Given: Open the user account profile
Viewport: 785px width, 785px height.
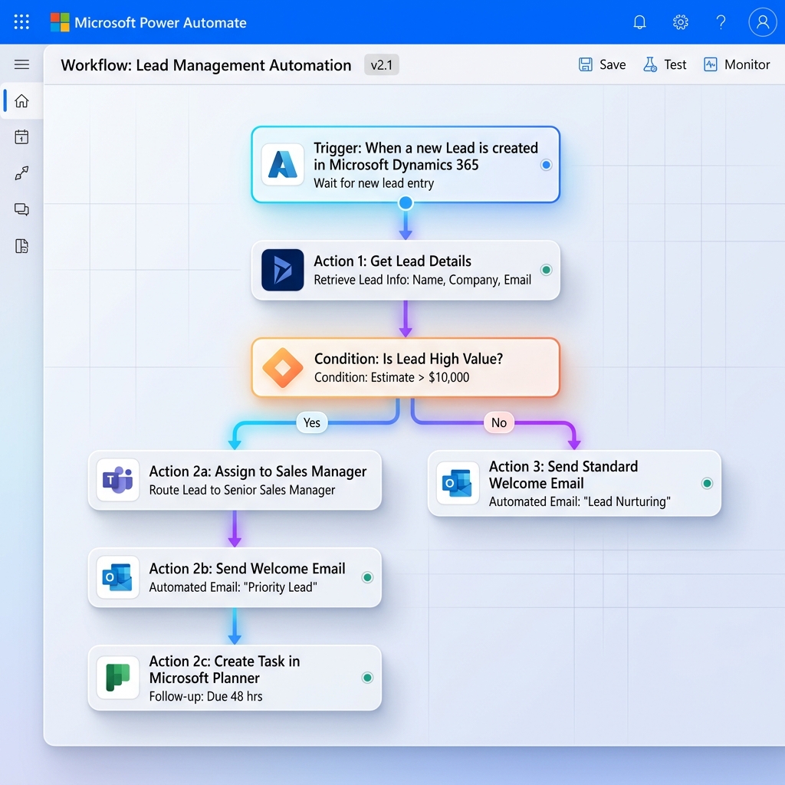Looking at the screenshot, I should point(763,22).
